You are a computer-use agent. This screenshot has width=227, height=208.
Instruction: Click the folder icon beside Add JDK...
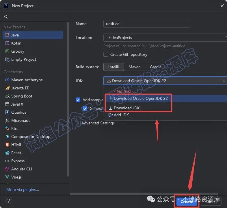point(111,115)
